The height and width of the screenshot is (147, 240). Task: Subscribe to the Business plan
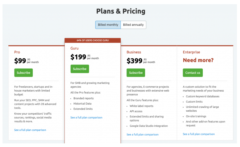[136, 73]
